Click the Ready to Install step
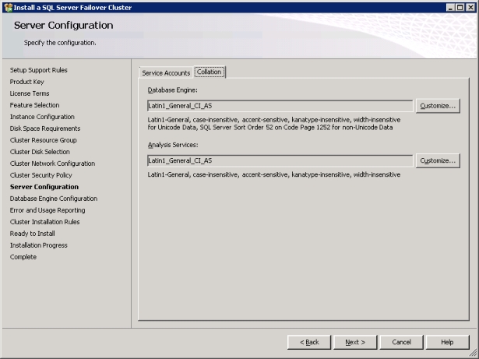 click(x=33, y=234)
